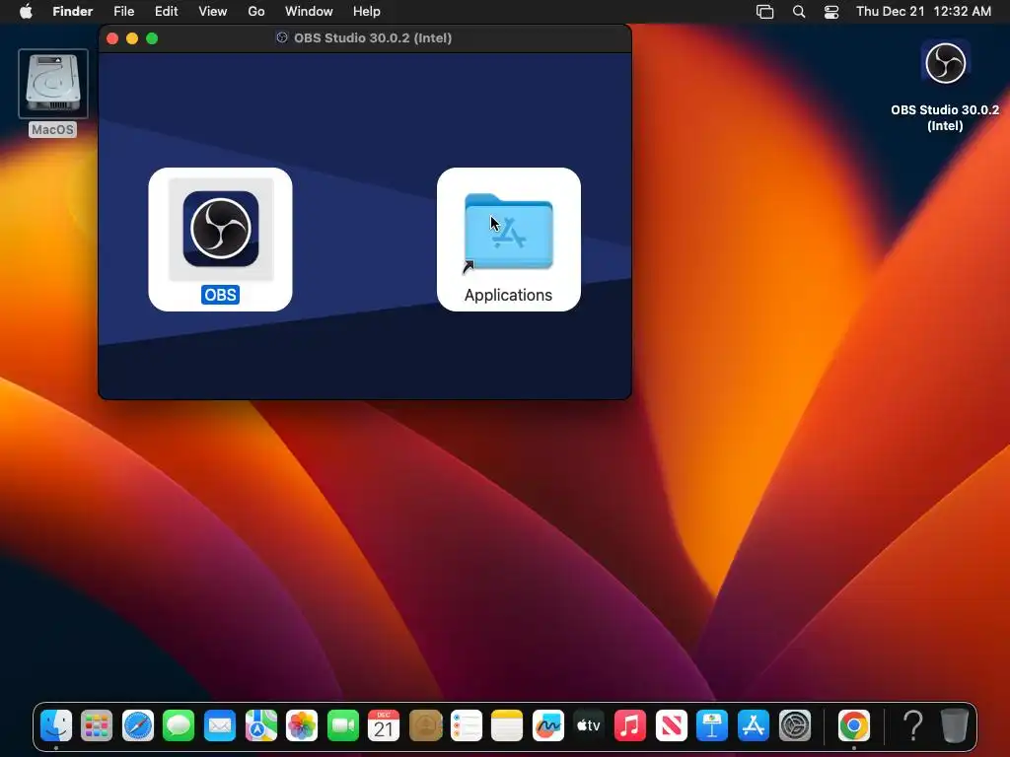The height and width of the screenshot is (757, 1010).
Task: Select the OBS Studio 30.0.2 desktop volume
Action: [x=945, y=62]
